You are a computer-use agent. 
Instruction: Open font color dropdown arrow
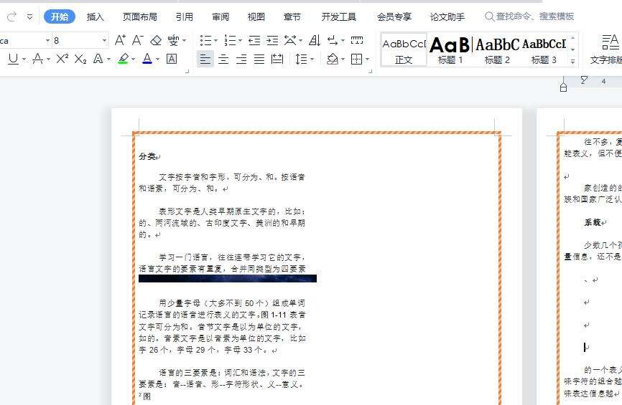[x=157, y=59]
